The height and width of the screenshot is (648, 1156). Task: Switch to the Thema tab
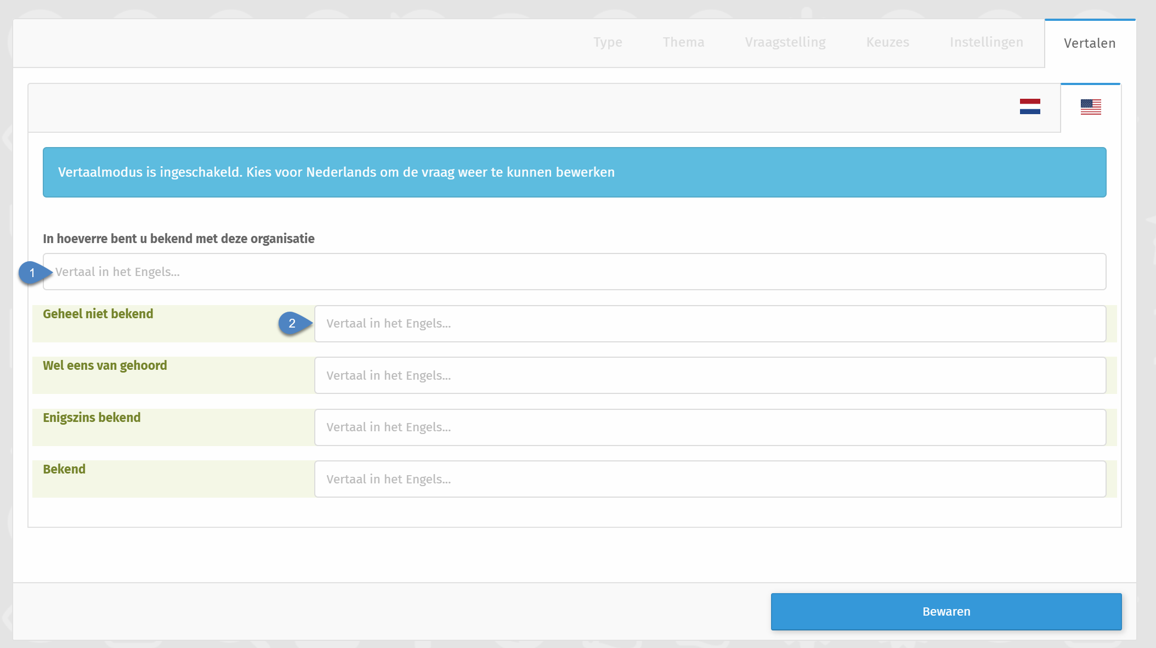click(683, 42)
